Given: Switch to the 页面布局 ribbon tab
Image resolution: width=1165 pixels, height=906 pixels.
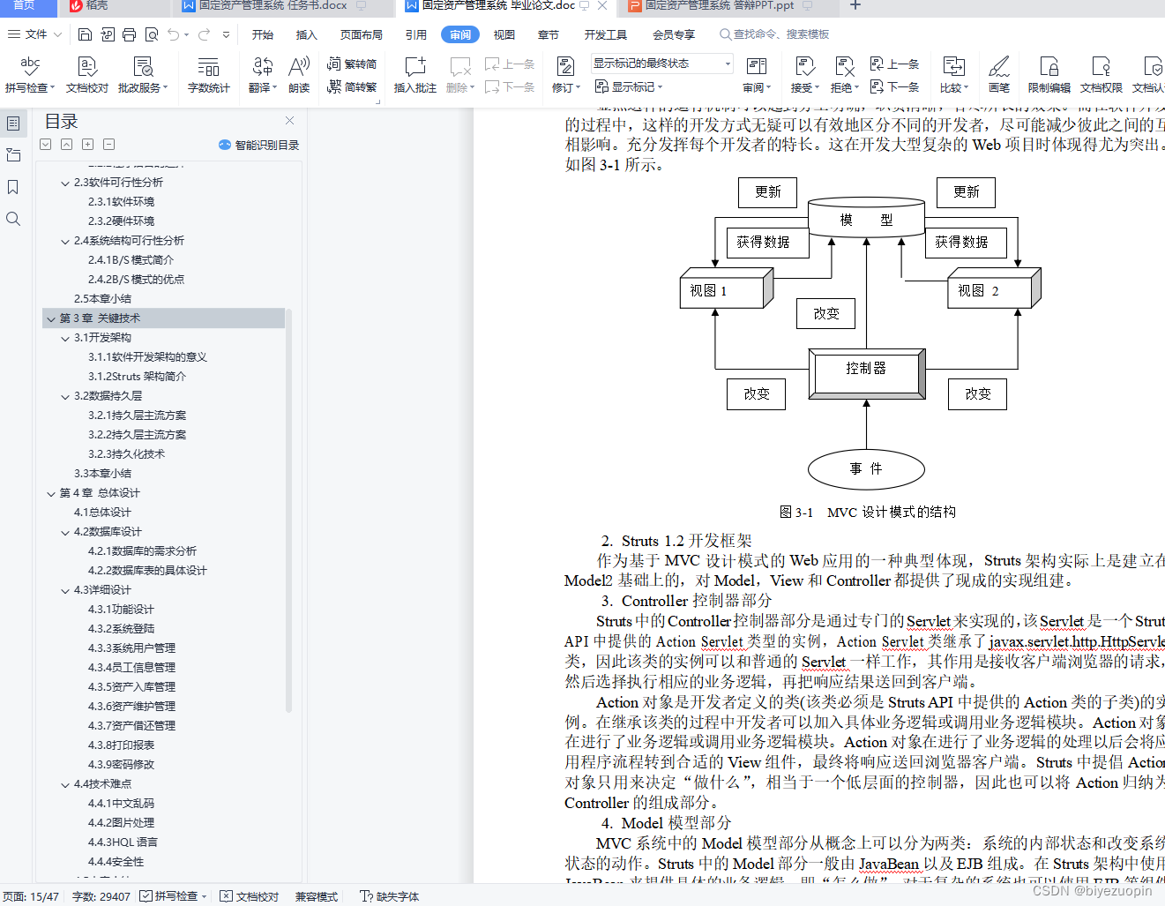Looking at the screenshot, I should coord(362,34).
